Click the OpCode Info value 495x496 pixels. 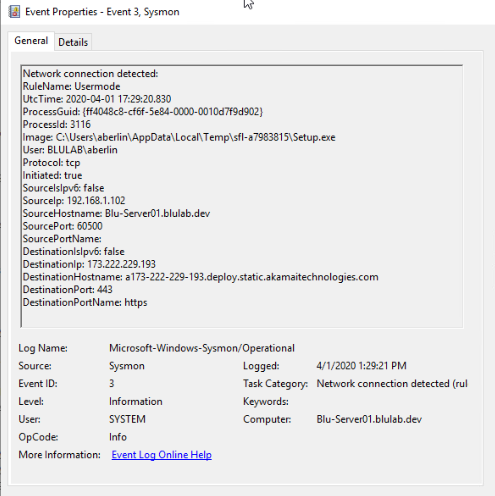click(x=117, y=437)
